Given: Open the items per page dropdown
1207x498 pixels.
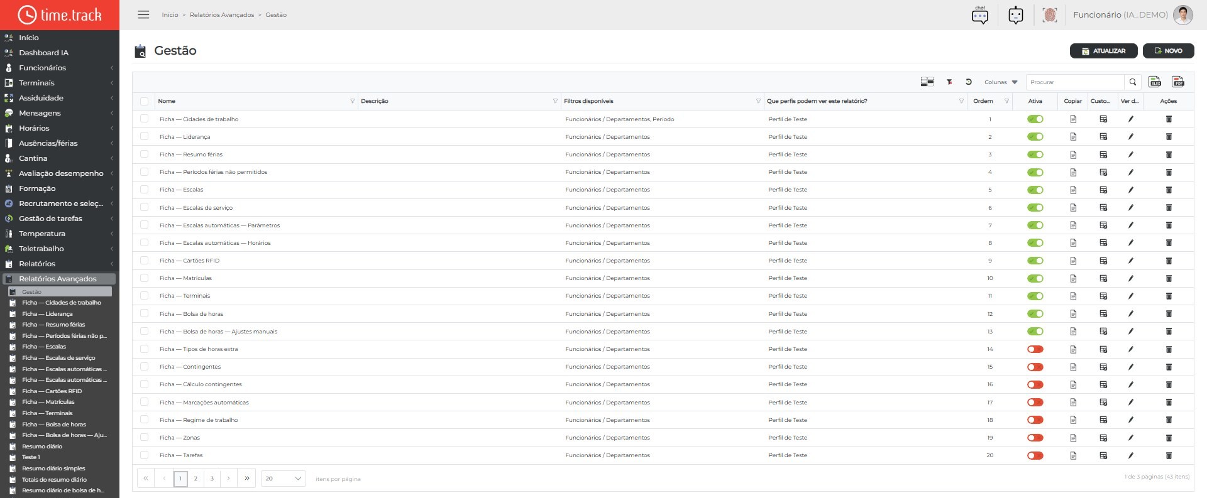Looking at the screenshot, I should tap(283, 479).
